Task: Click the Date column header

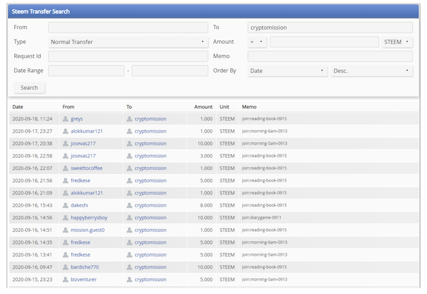Action: 18,107
